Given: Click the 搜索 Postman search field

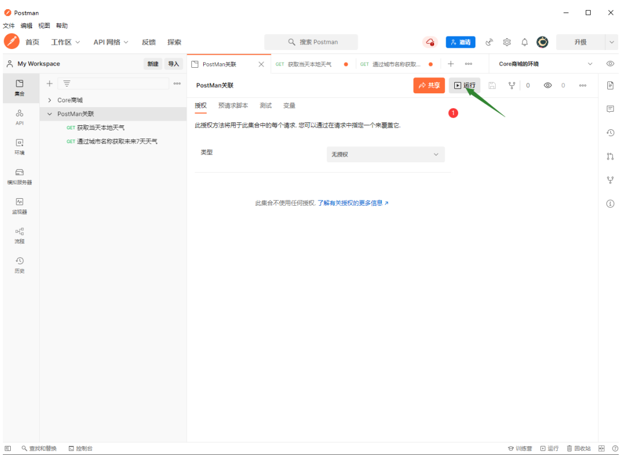Looking at the screenshot, I should [x=311, y=42].
